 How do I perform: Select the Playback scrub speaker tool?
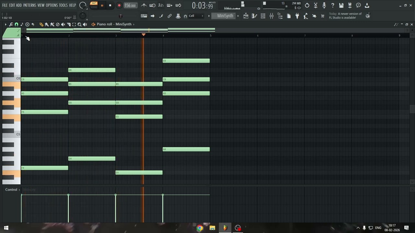[x=85, y=24]
